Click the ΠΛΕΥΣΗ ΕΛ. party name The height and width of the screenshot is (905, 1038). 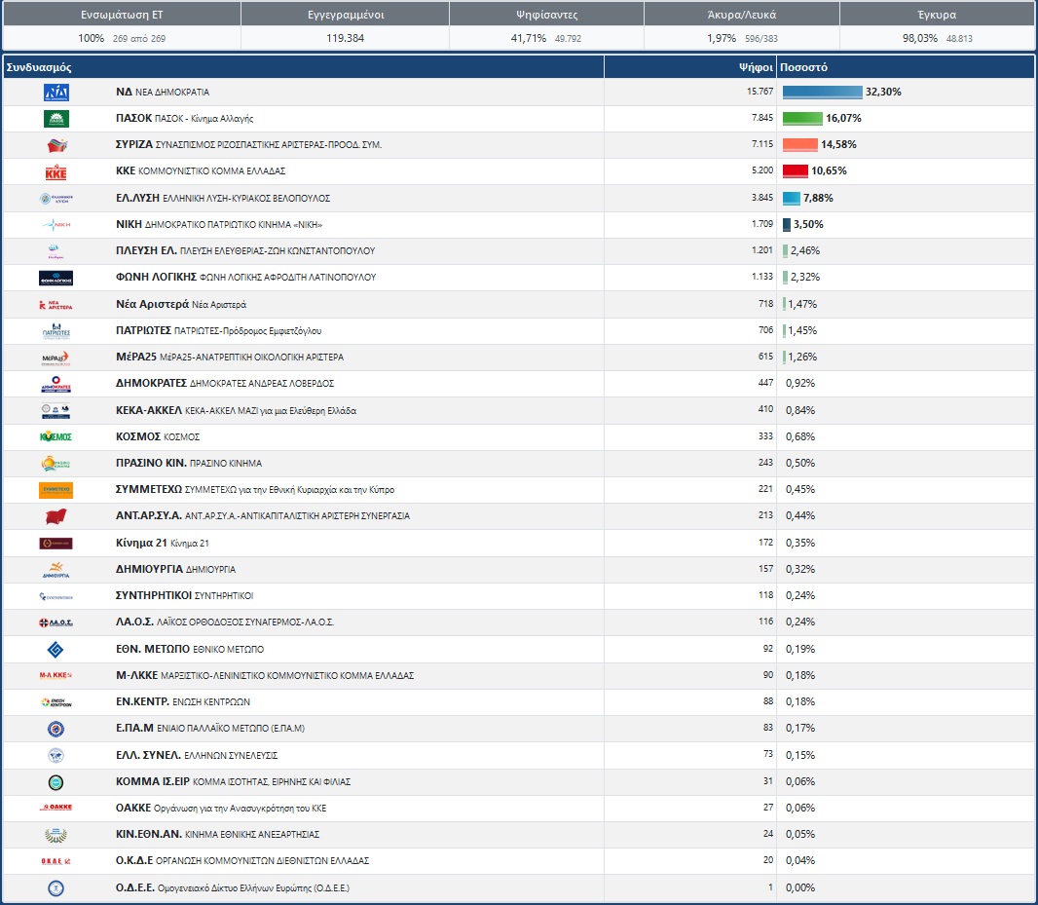[x=146, y=250]
